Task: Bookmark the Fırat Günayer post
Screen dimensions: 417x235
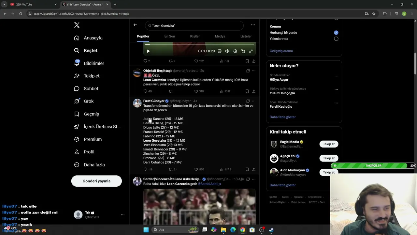Action: pyautogui.click(x=247, y=169)
